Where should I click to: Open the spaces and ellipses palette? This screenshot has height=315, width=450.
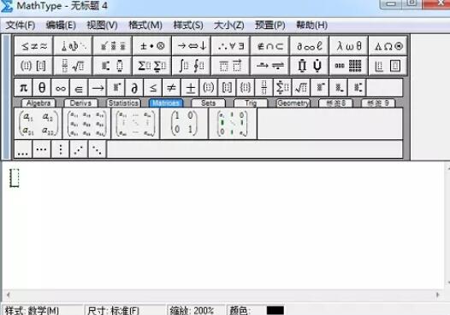[x=73, y=46]
